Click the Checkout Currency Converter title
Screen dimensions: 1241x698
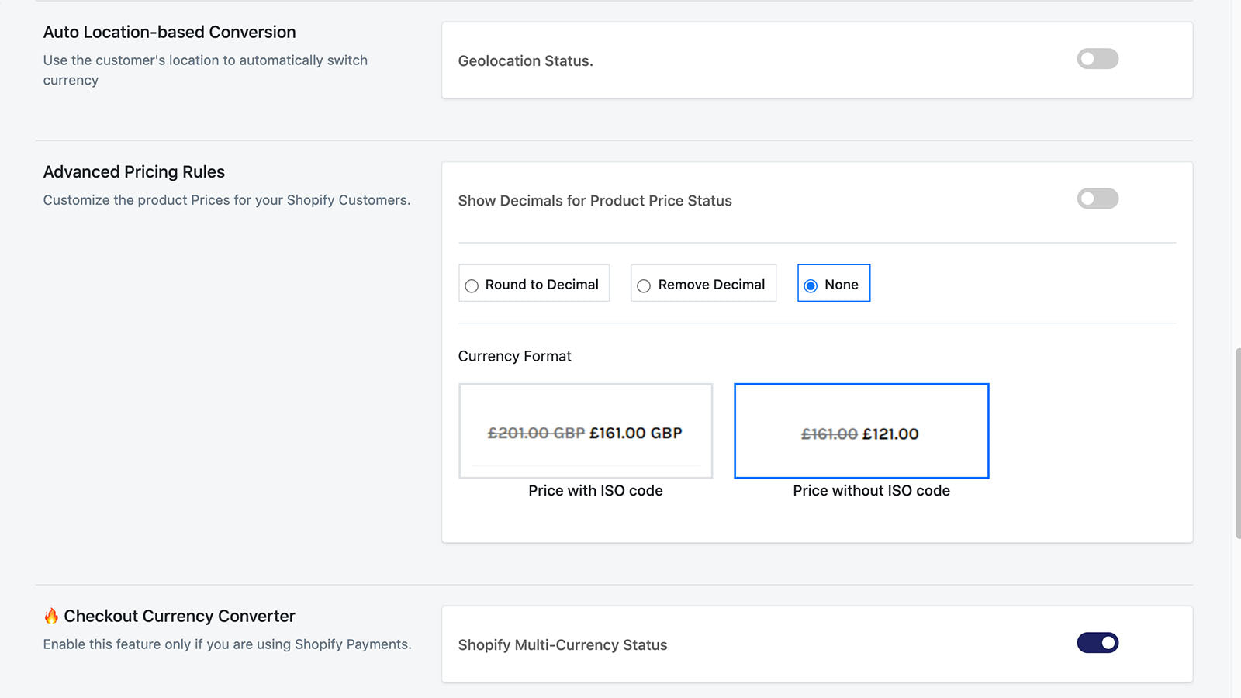(x=178, y=616)
